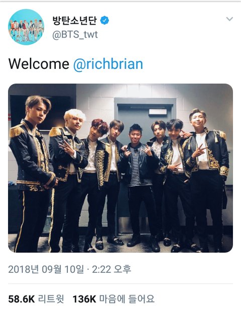Open the @BTS_twt account handle
Viewport: 241px width, 309px height.
pos(75,35)
